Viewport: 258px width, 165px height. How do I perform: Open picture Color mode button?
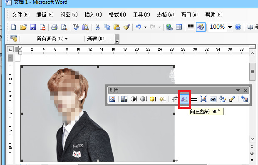coord(124,99)
